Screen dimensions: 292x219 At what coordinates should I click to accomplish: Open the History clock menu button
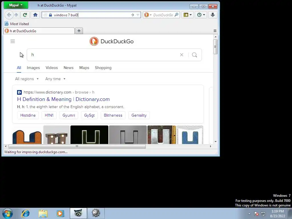pyautogui.click(x=201, y=15)
